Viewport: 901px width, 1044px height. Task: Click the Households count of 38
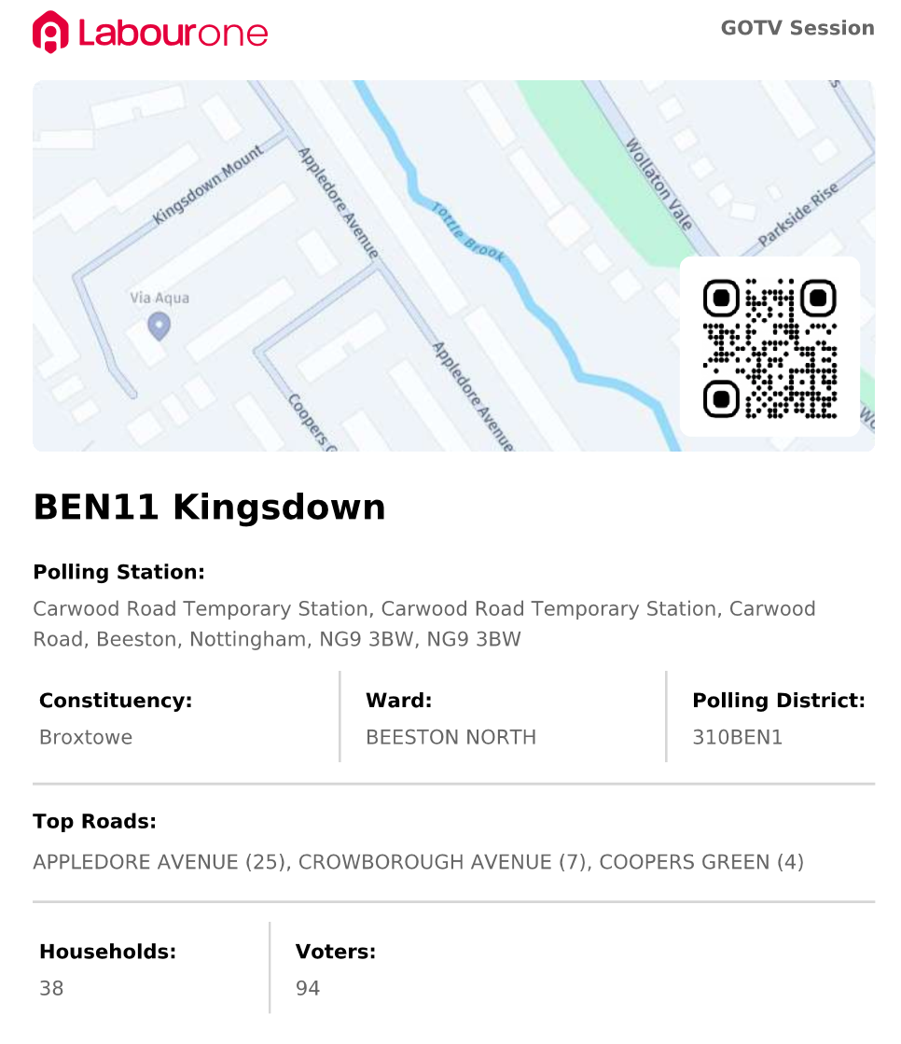pyautogui.click(x=51, y=988)
